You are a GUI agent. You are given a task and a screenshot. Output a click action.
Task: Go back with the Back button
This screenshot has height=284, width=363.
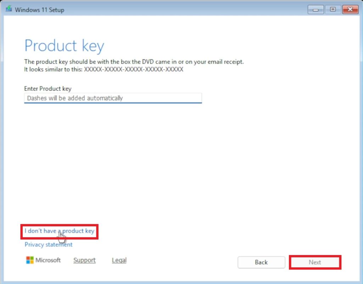pyautogui.click(x=261, y=262)
